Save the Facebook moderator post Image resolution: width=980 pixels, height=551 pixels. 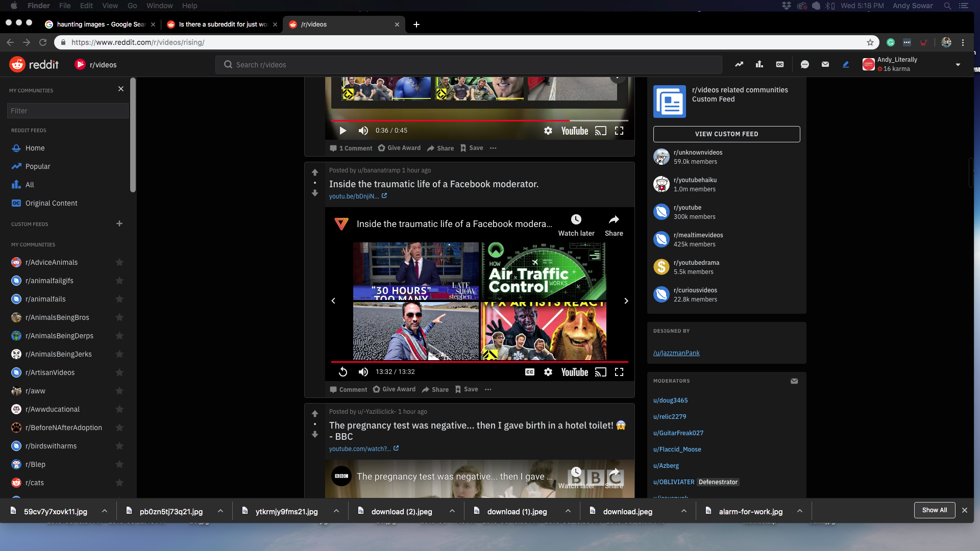[467, 389]
